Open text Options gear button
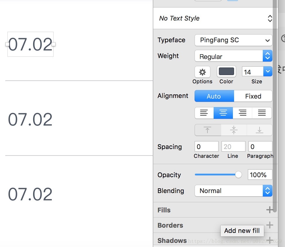This screenshot has width=285, height=247. point(202,72)
